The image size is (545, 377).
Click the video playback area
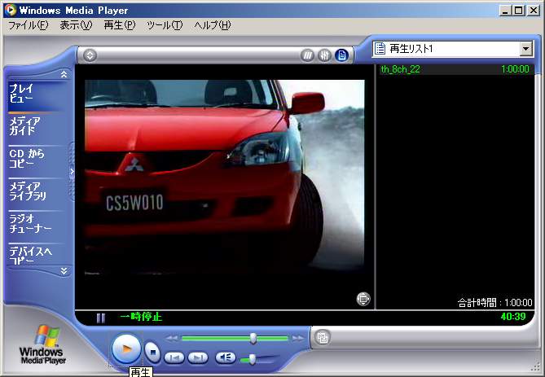(225, 178)
